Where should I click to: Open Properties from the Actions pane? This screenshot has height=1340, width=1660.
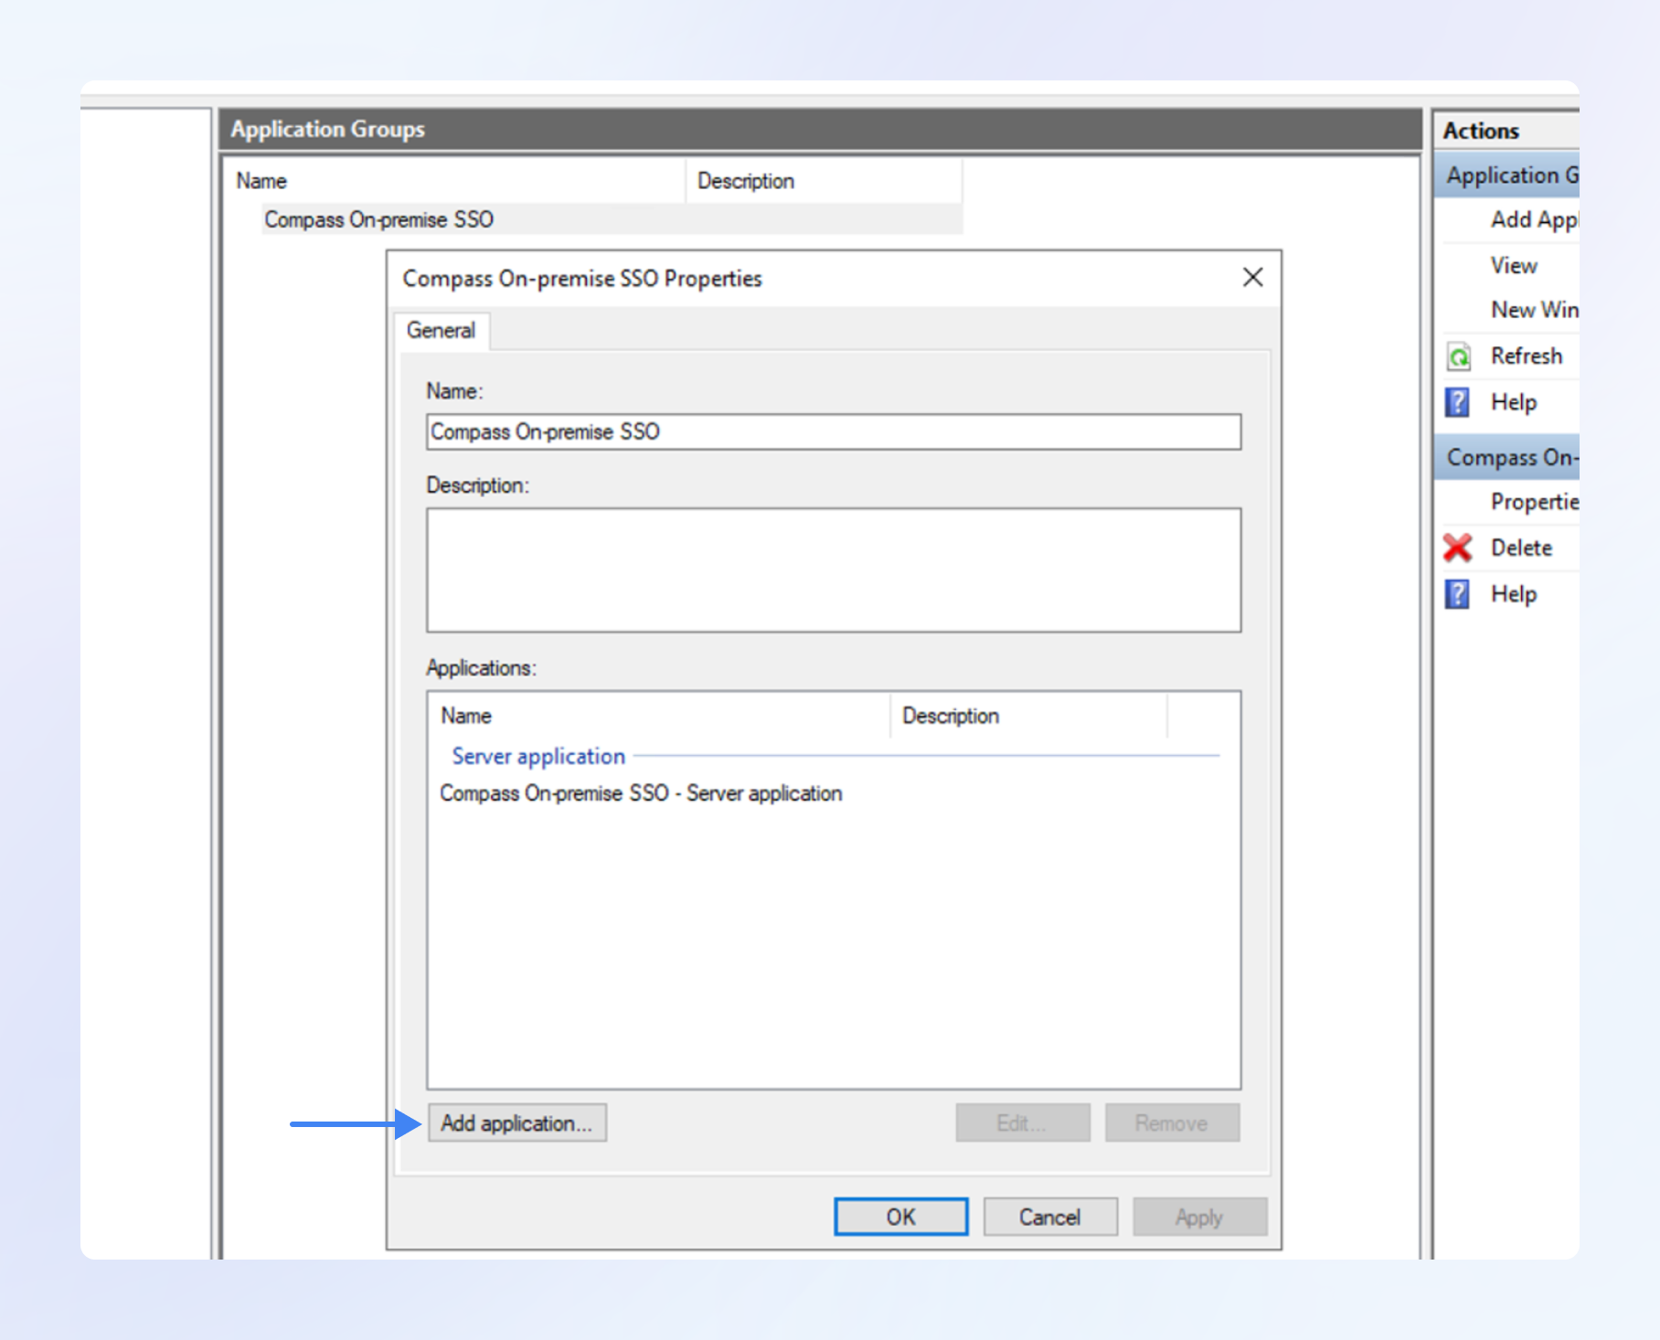tap(1533, 502)
